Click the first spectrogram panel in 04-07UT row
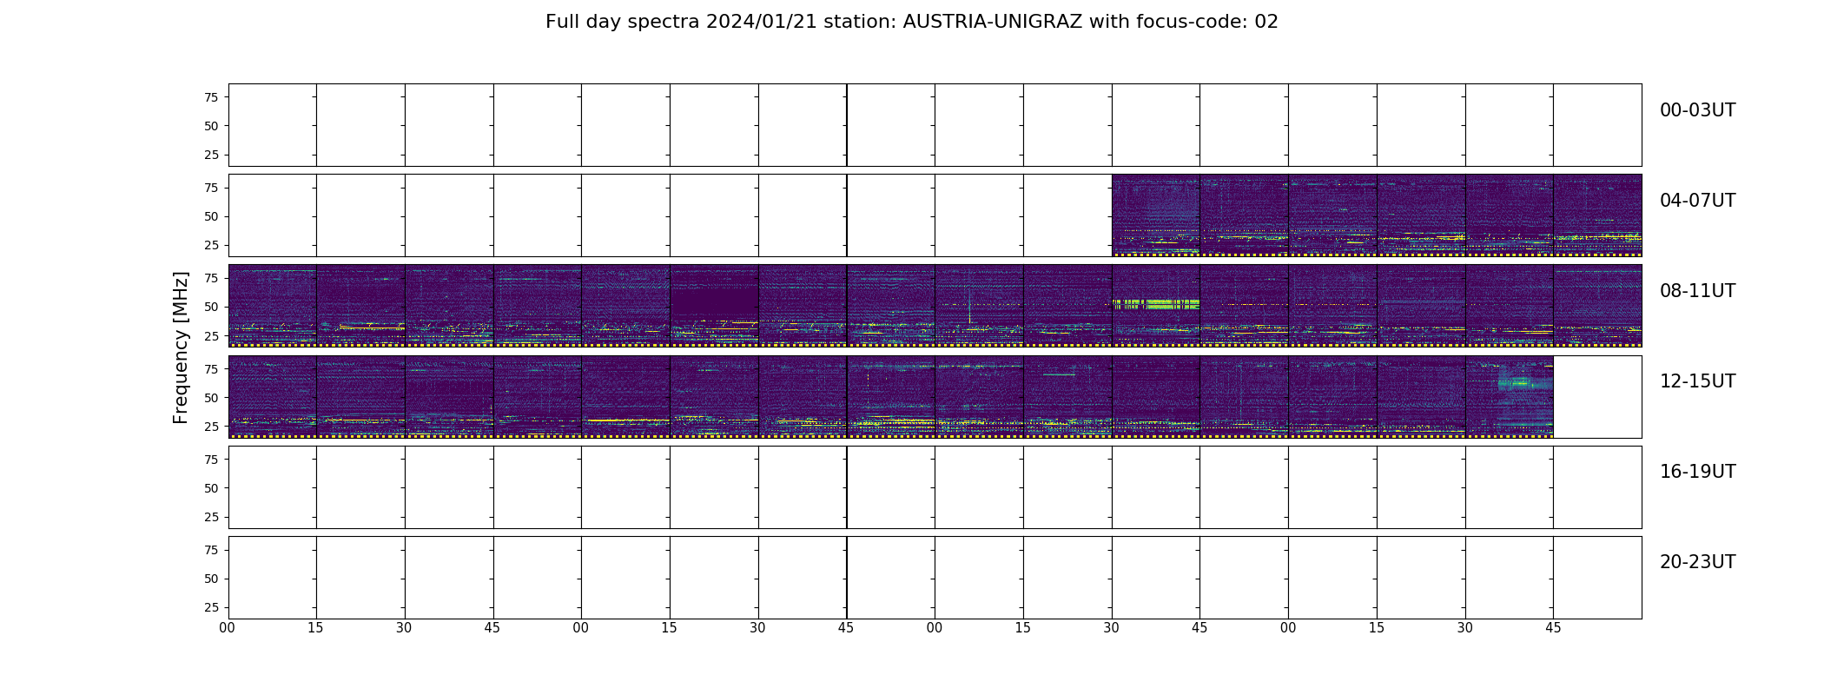The height and width of the screenshot is (695, 1824). (x=1156, y=215)
